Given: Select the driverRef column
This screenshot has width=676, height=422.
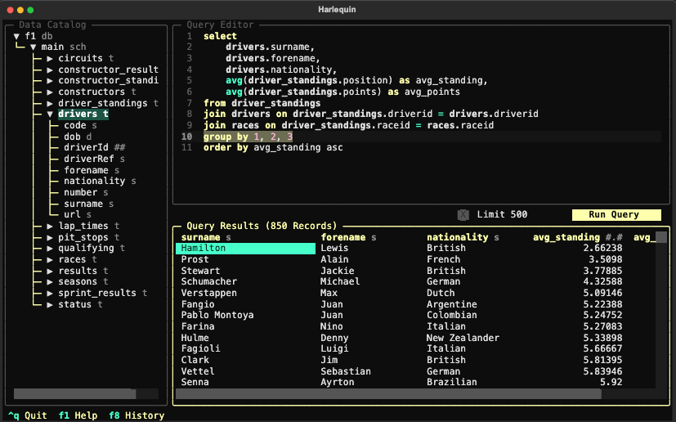Looking at the screenshot, I should pyautogui.click(x=94, y=159).
